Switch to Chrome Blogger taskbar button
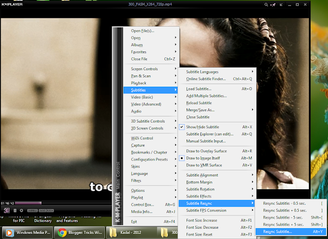 pyautogui.click(x=79, y=232)
